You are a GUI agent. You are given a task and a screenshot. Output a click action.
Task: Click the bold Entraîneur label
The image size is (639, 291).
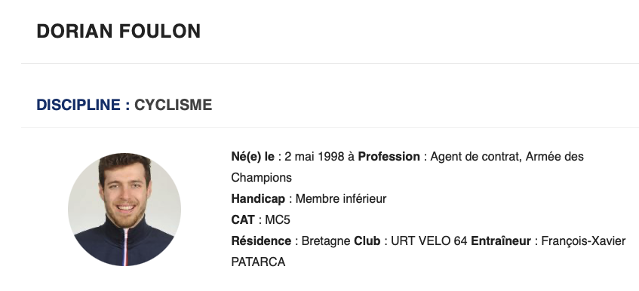(x=501, y=241)
